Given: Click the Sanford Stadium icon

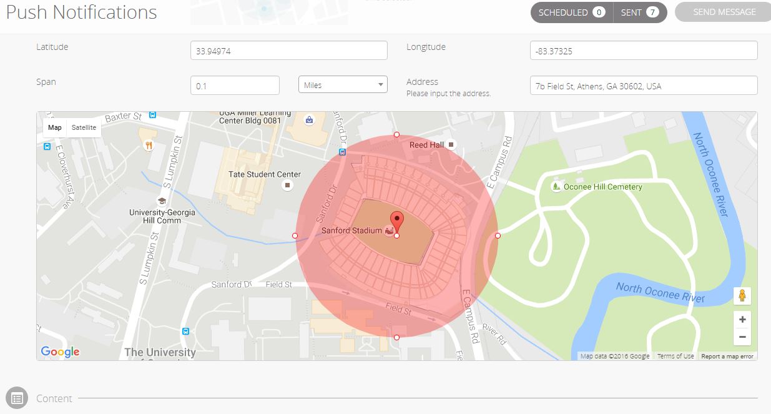Looking at the screenshot, I should coord(389,231).
